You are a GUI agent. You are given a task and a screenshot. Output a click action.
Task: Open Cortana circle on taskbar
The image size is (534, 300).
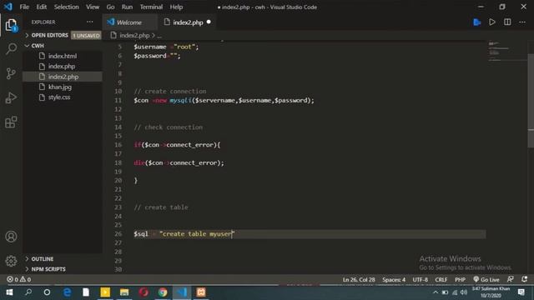click(x=48, y=292)
